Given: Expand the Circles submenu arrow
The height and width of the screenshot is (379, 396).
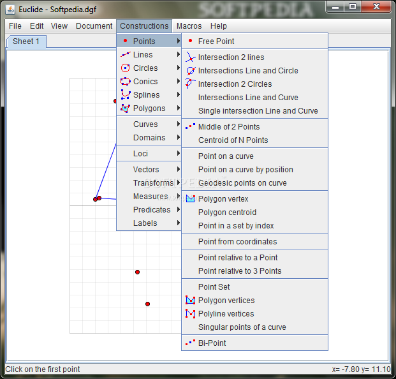Looking at the screenshot, I should 179,68.
